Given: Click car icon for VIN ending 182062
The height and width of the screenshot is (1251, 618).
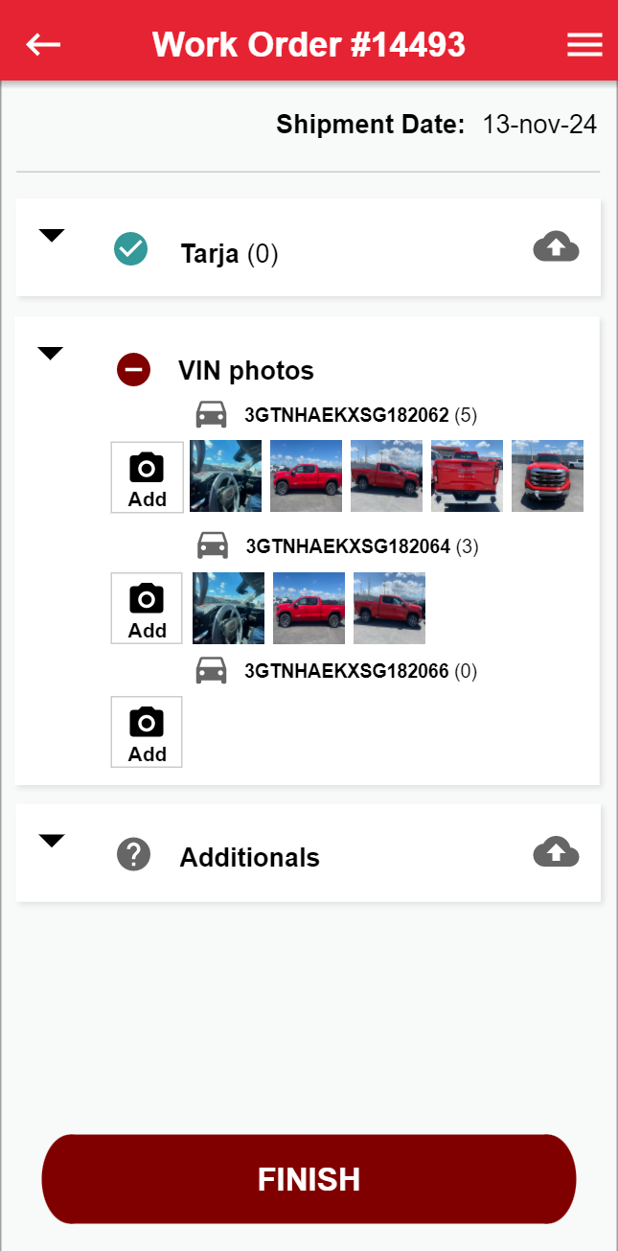Looking at the screenshot, I should [x=211, y=415].
